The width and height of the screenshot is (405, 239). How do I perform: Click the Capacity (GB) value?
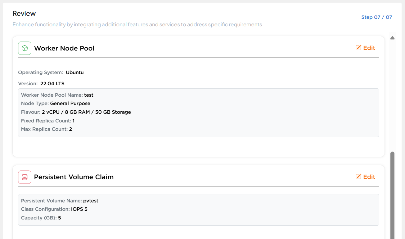click(60, 218)
